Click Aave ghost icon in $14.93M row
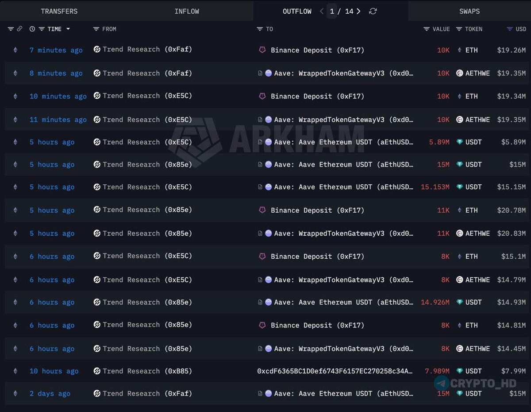 pos(269,302)
